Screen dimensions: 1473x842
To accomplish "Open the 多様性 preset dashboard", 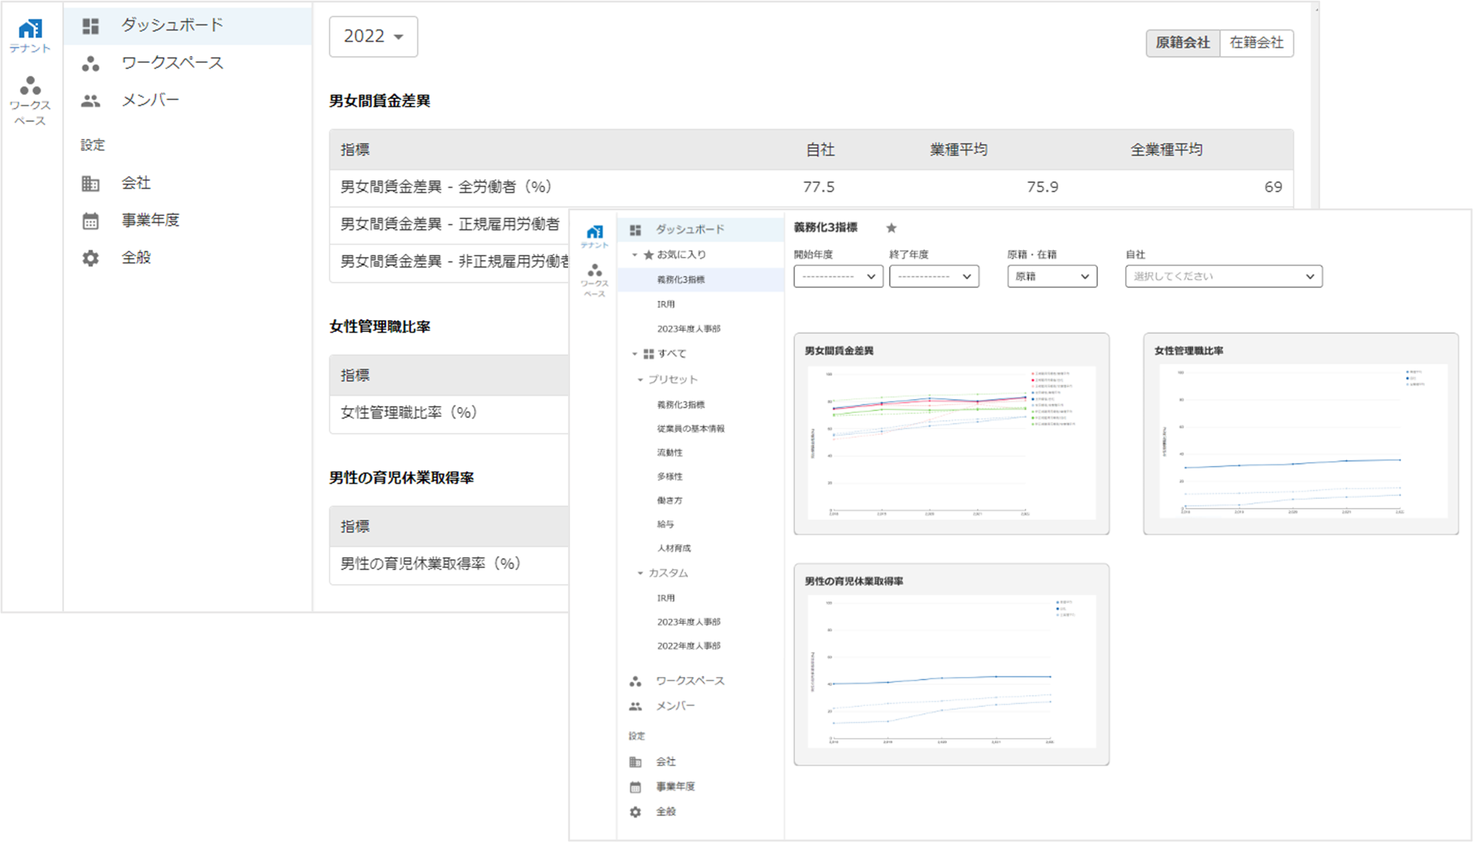I will point(670,476).
